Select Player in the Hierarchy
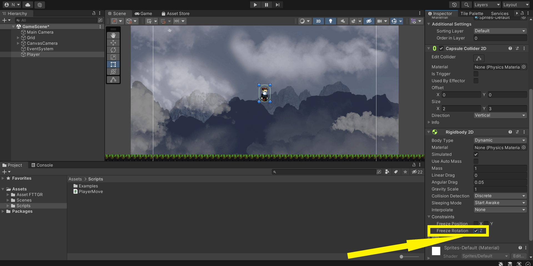This screenshot has height=266, width=533. [33, 54]
